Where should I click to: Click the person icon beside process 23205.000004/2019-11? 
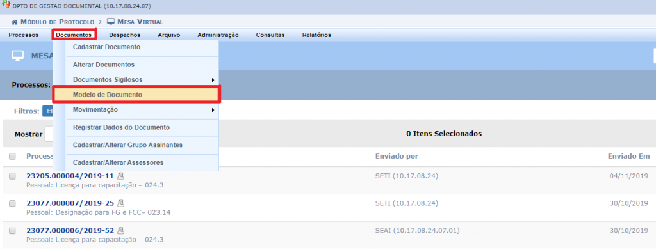tap(121, 176)
